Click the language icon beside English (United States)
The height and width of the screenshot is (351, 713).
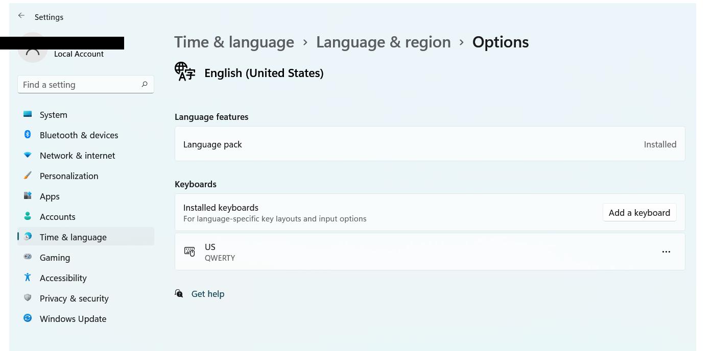[x=185, y=71]
